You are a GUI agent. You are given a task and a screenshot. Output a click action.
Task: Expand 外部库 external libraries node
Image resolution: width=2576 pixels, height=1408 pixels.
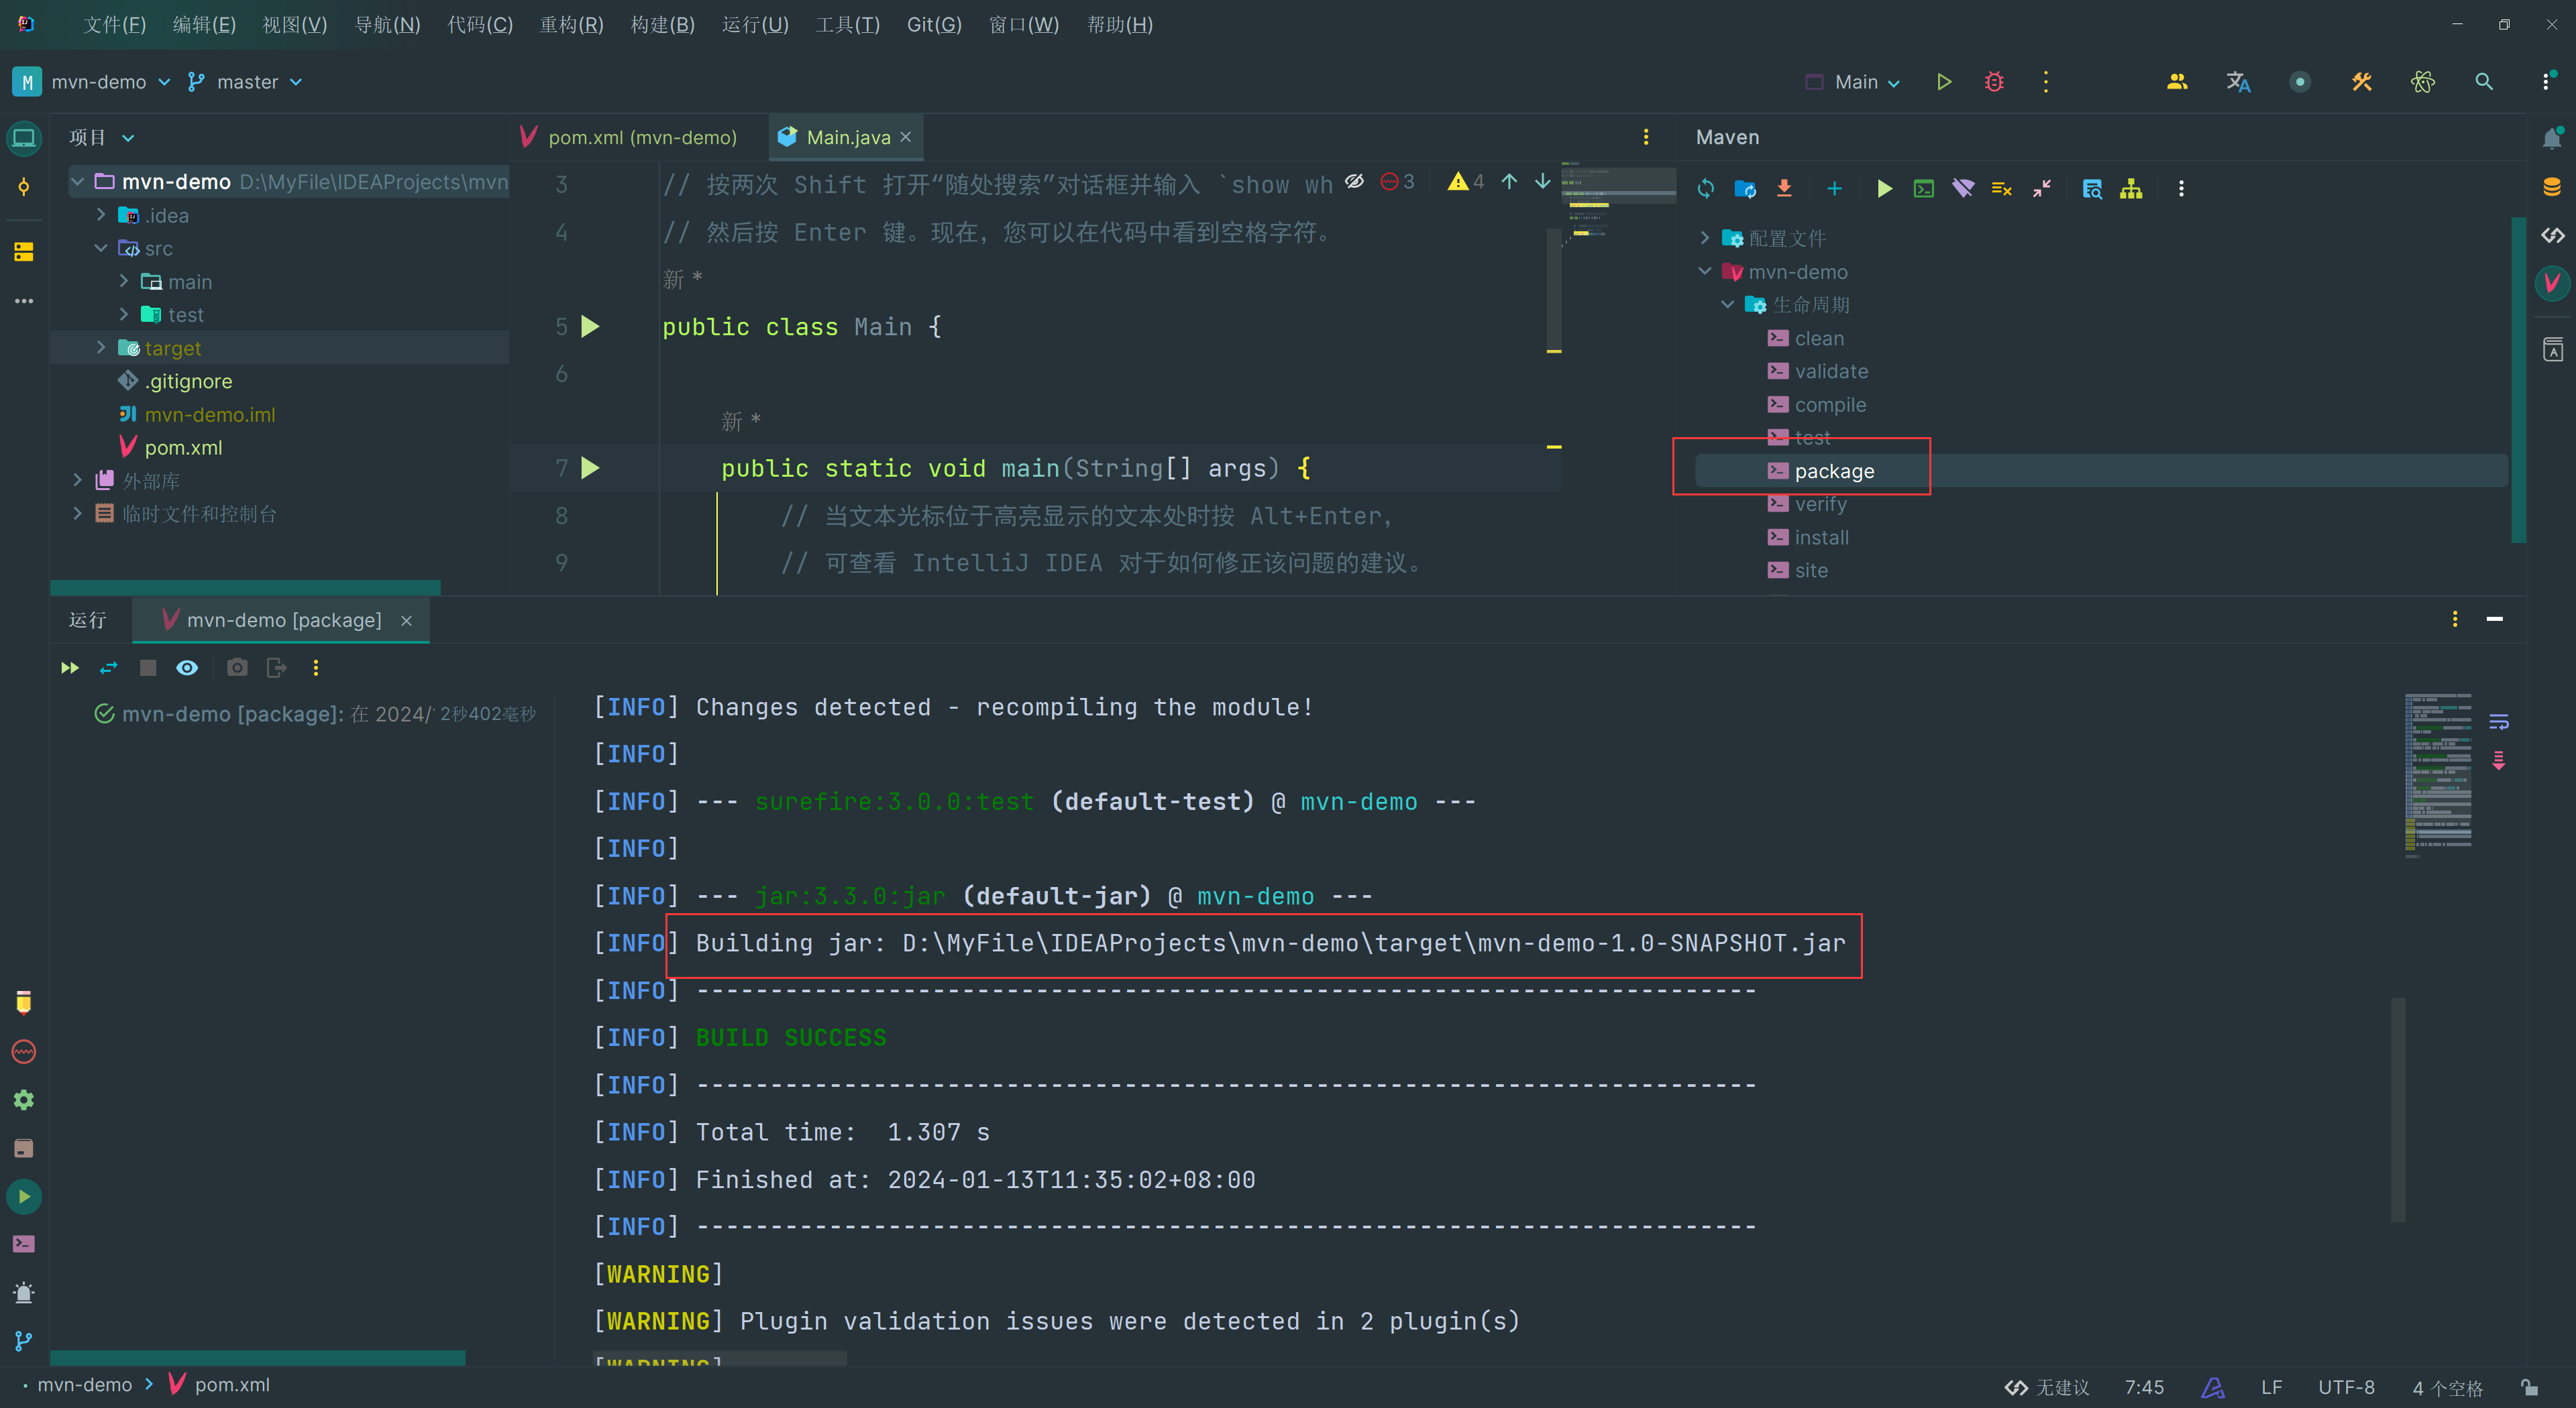click(x=78, y=481)
